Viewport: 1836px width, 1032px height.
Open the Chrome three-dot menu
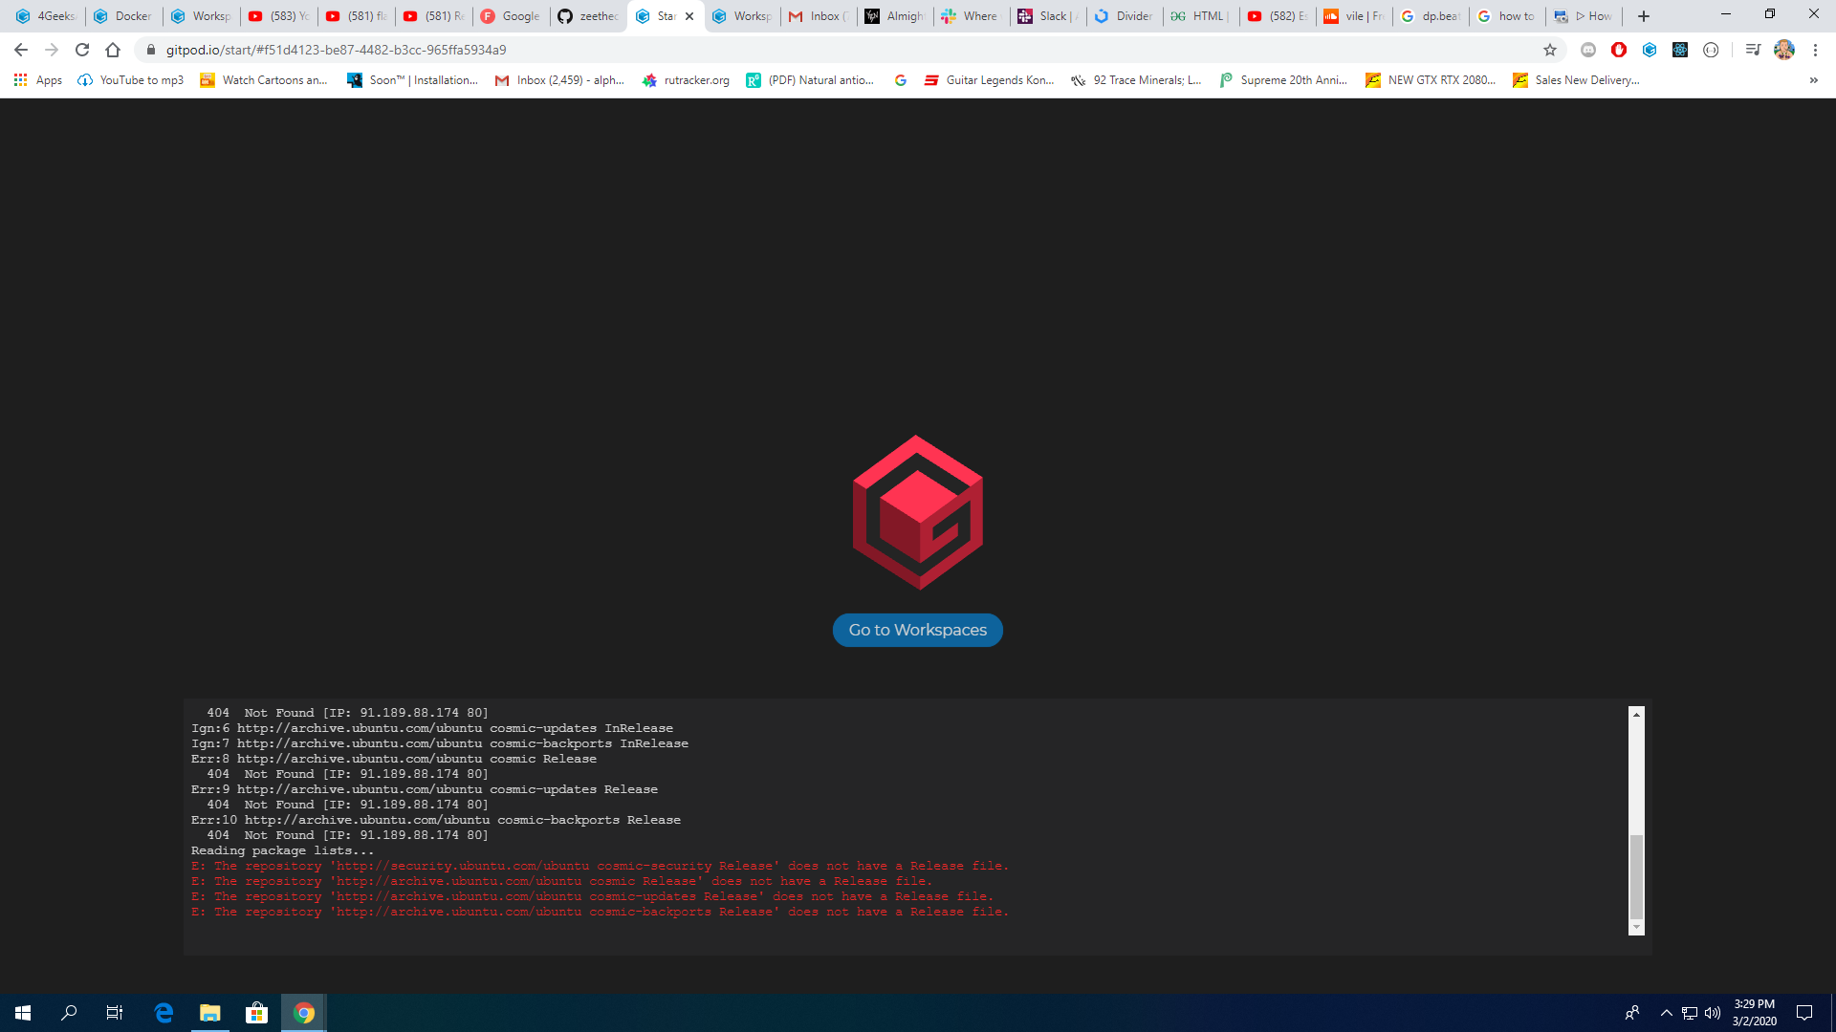click(x=1815, y=50)
